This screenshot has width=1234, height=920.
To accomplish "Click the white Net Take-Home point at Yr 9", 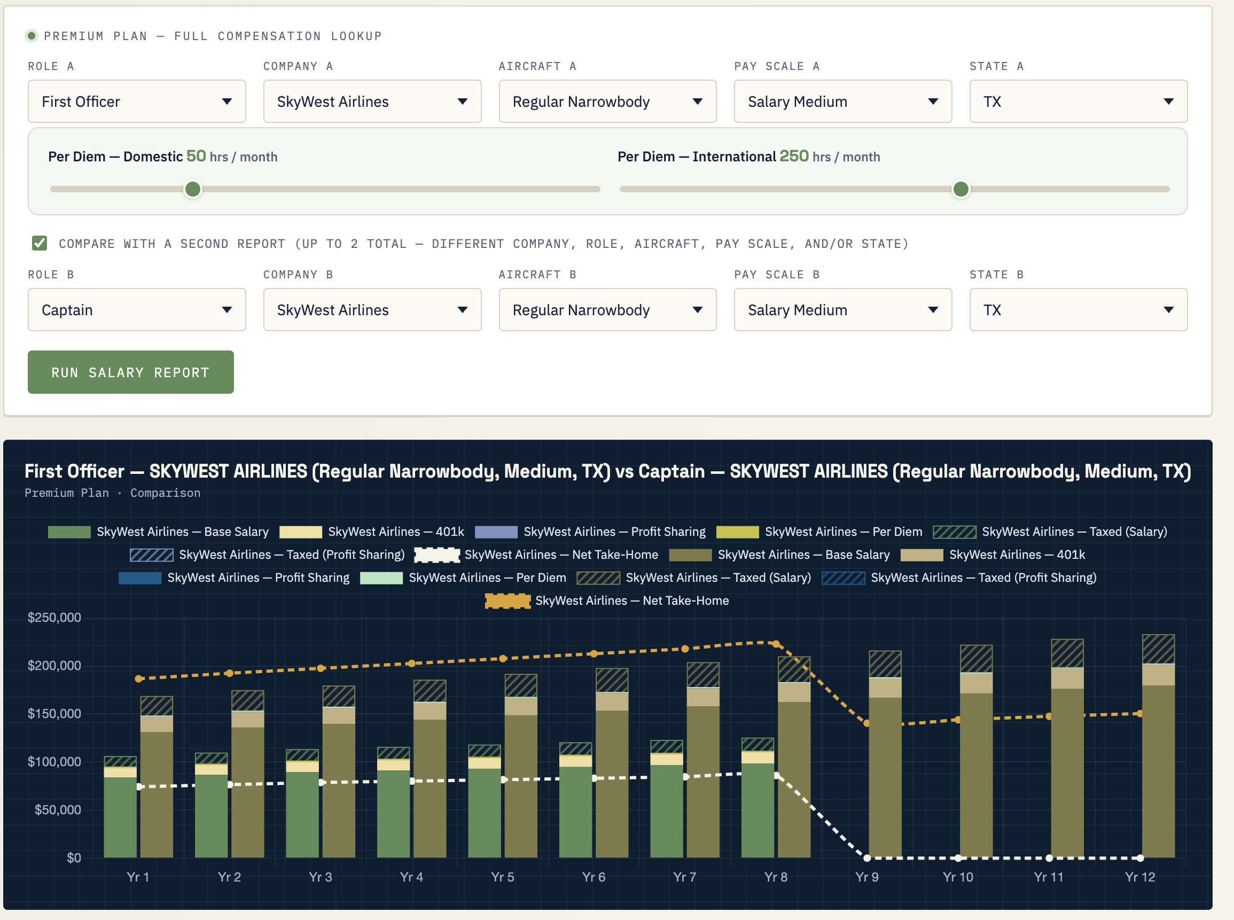I will (x=867, y=857).
